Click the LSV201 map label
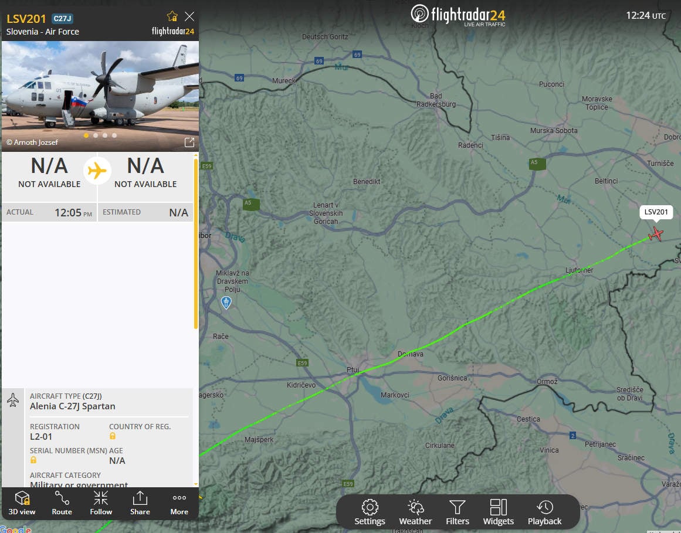 (x=656, y=212)
